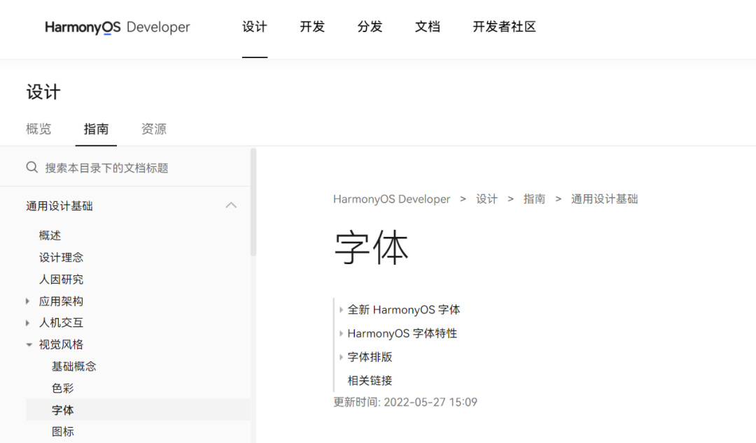Collapse the 通用设计基础 section in sidebar
This screenshot has width=756, height=443.
tap(231, 205)
